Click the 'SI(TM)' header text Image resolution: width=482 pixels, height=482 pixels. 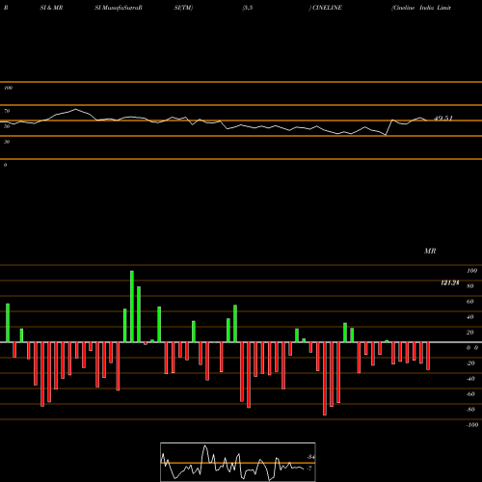point(183,8)
